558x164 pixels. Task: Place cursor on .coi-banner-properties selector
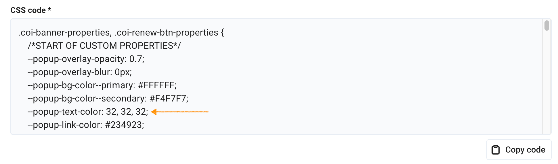coord(64,33)
